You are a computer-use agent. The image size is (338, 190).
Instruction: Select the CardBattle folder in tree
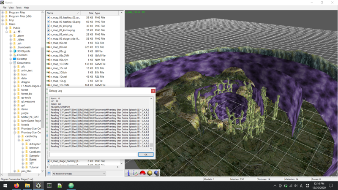coord(35,152)
